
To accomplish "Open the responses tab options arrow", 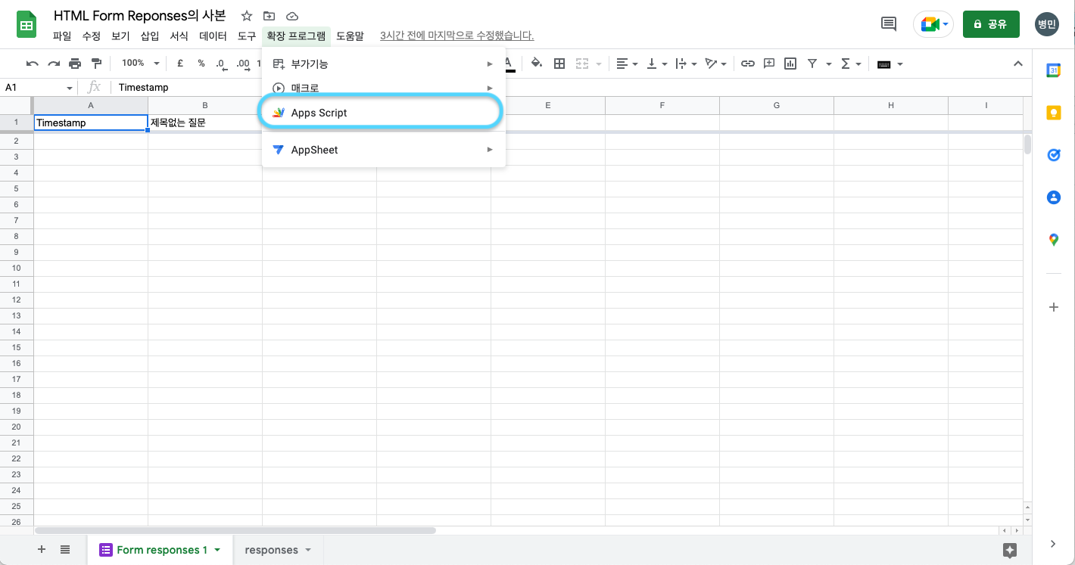I will point(308,550).
